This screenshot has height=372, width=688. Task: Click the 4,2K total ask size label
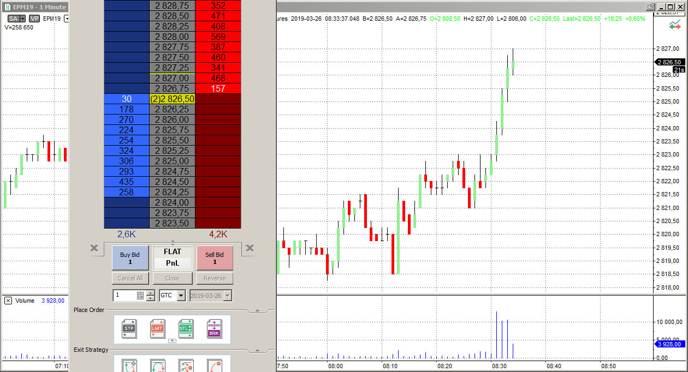pos(218,234)
